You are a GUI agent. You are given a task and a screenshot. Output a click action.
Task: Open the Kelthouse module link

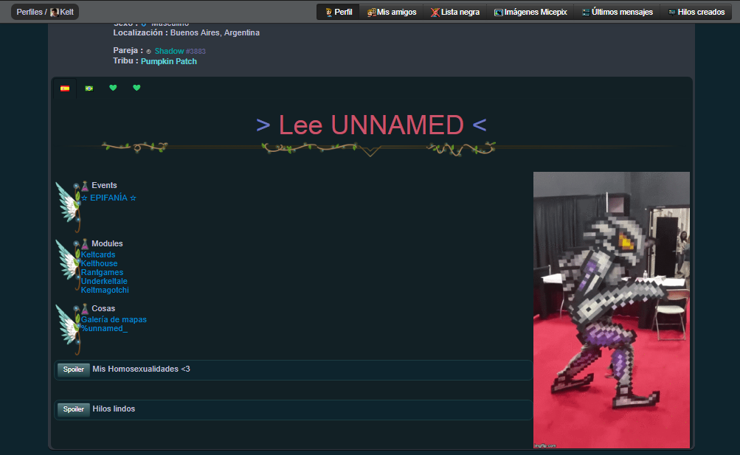tap(99, 263)
